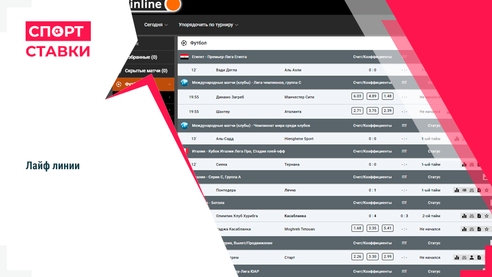Star the Олимпик Хурибга – Касабланка match
Screen dimensions: 492x277
(x=487, y=216)
